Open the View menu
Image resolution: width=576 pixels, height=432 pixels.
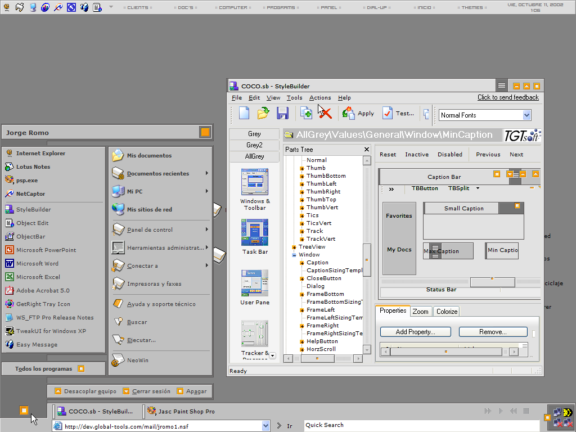click(x=273, y=98)
